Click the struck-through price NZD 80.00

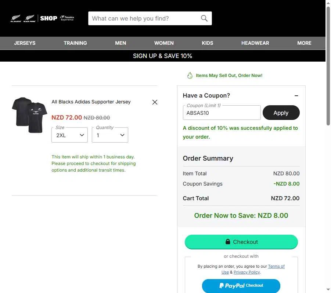click(x=97, y=118)
